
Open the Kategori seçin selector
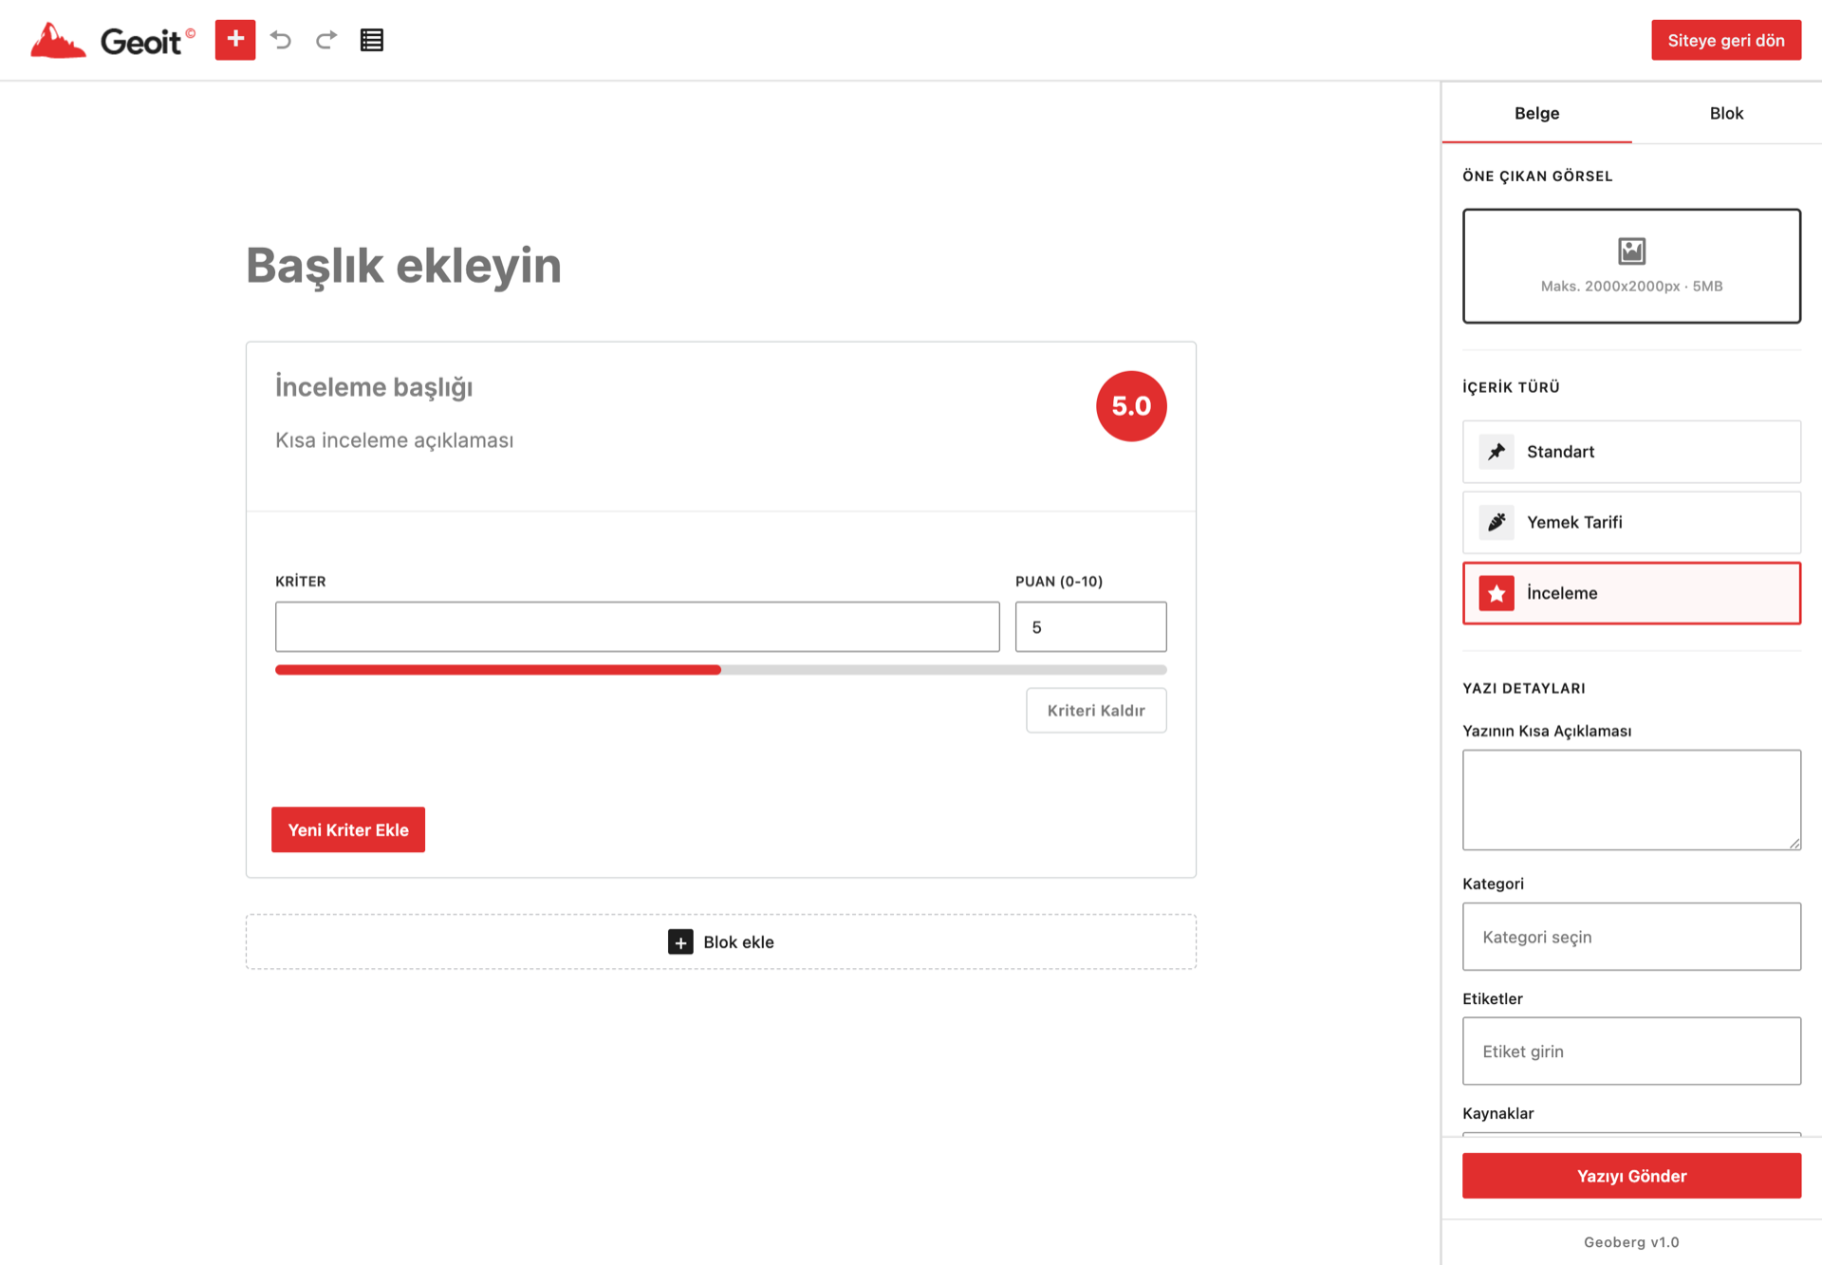tap(1631, 937)
